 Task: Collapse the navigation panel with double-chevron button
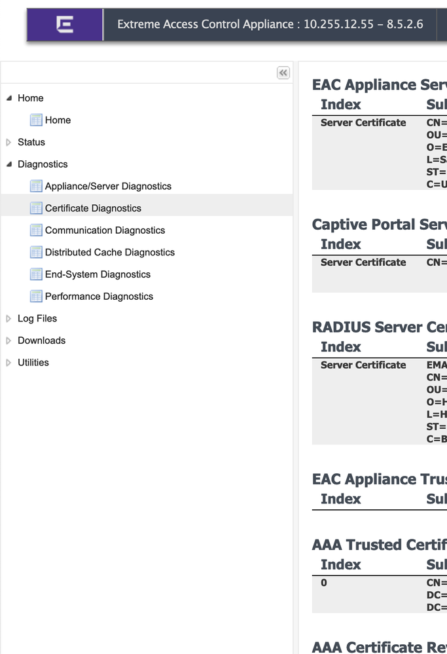[x=283, y=73]
